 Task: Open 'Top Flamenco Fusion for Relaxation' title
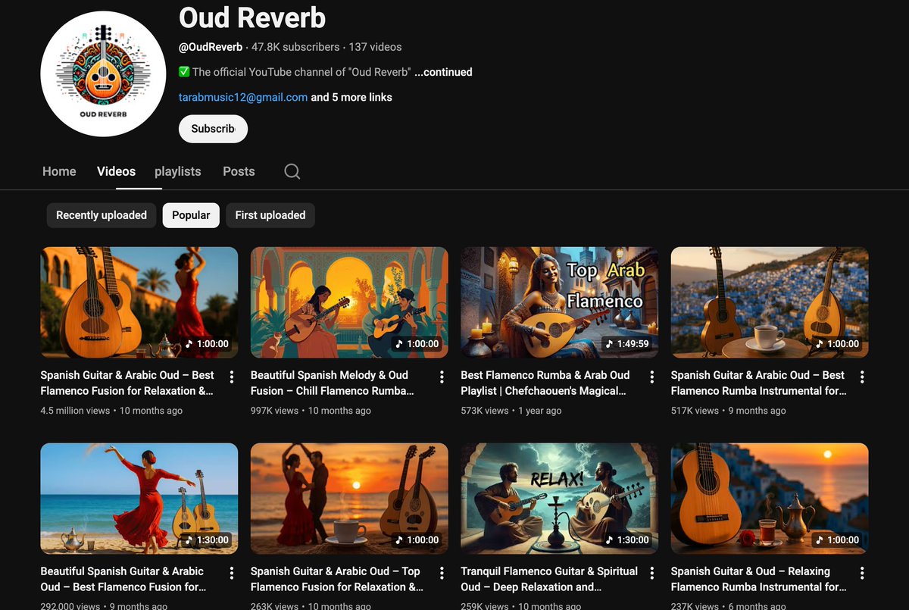(337, 579)
